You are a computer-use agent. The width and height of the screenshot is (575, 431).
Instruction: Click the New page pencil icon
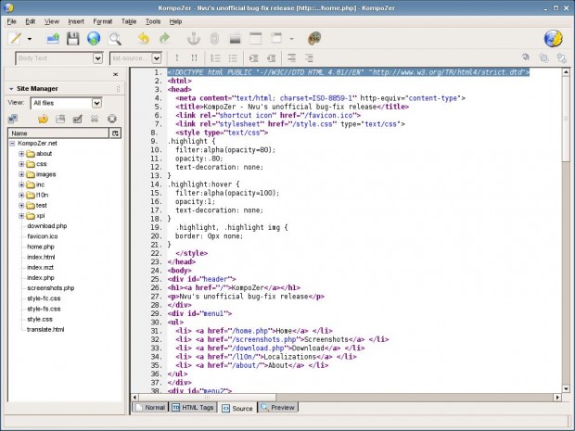(15, 39)
